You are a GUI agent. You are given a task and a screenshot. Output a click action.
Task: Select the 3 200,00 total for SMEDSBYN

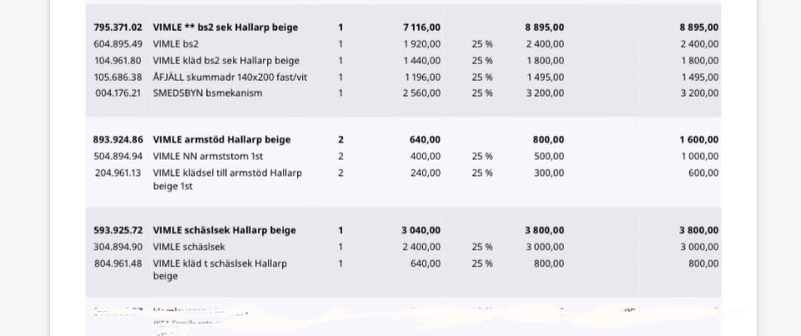pos(699,93)
